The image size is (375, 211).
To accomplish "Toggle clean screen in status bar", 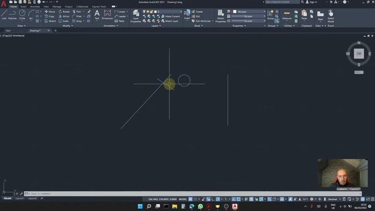I will point(368,199).
